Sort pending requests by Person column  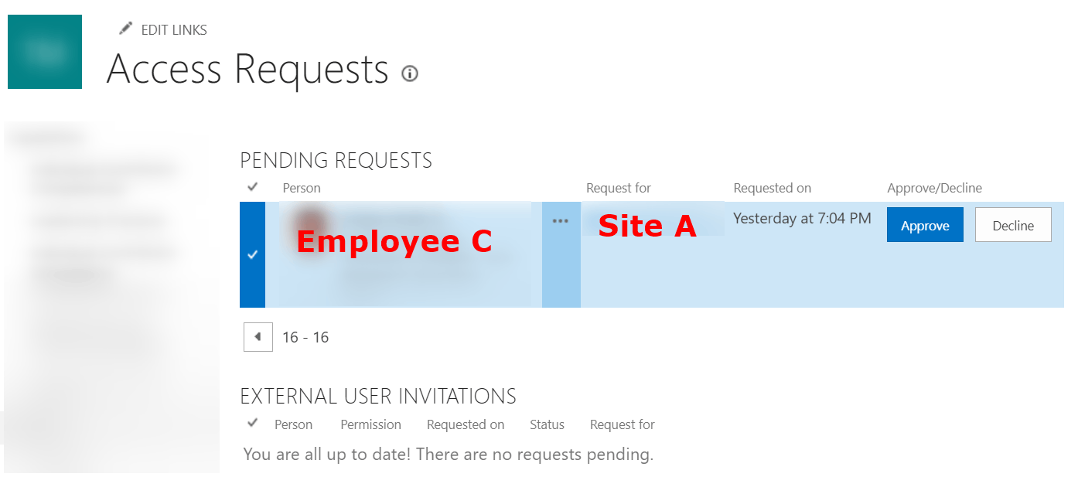click(302, 188)
